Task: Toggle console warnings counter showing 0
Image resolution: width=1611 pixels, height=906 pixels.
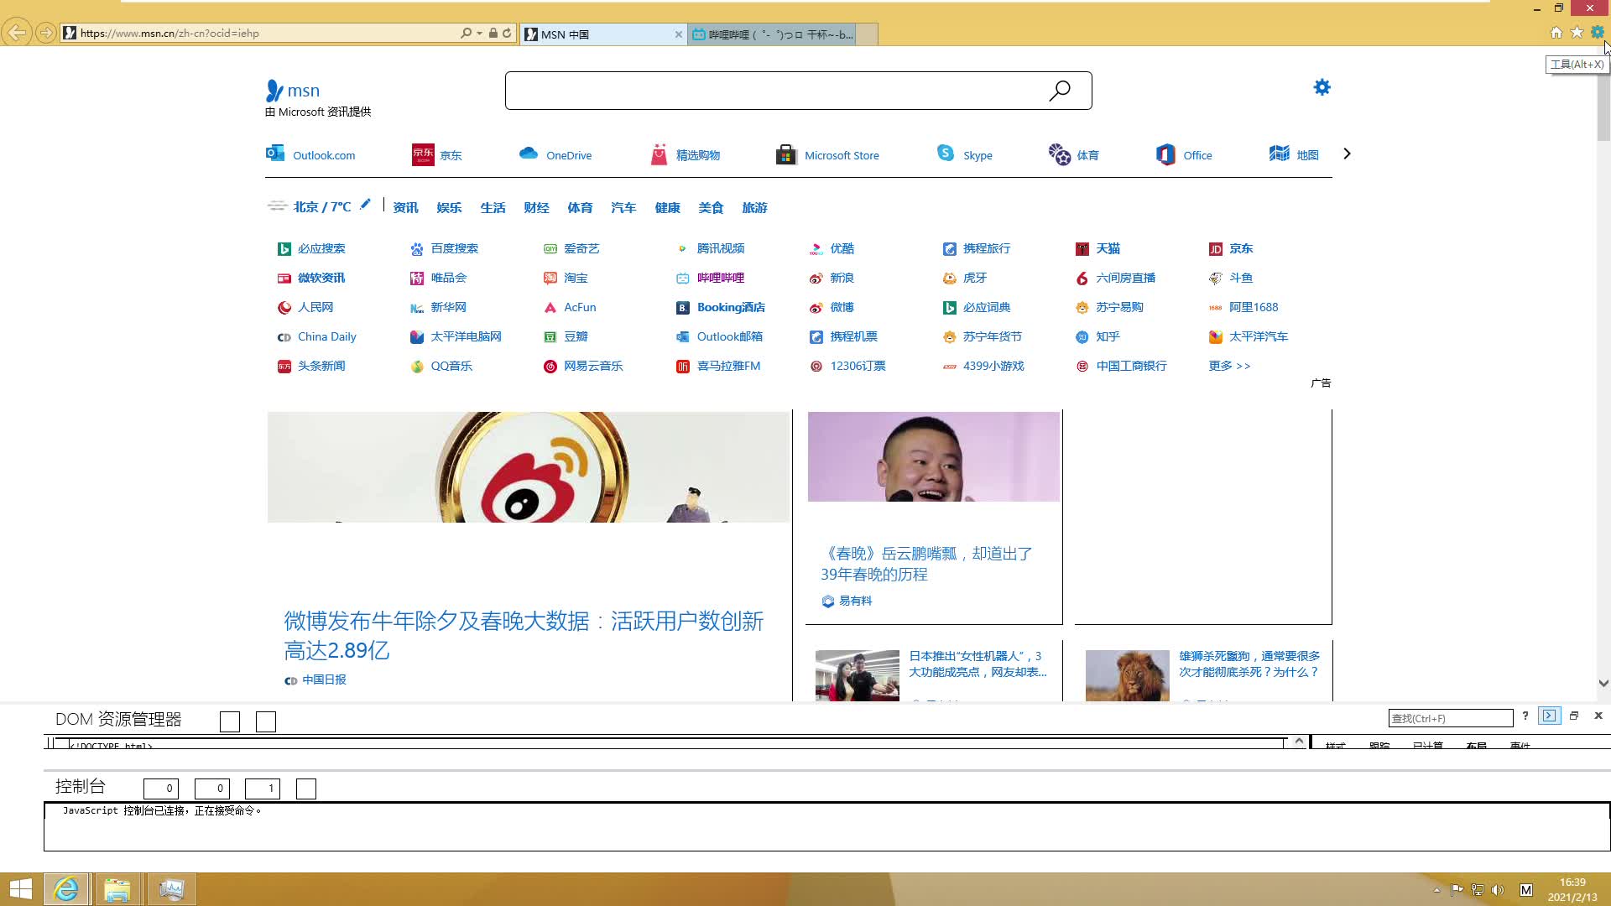Action: click(x=211, y=789)
